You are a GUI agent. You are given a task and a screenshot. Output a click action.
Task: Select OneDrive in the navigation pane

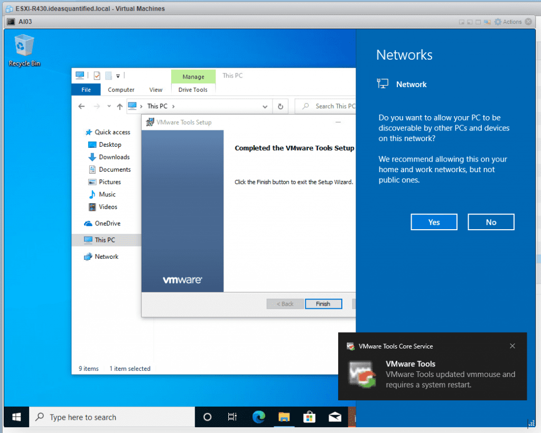click(102, 223)
